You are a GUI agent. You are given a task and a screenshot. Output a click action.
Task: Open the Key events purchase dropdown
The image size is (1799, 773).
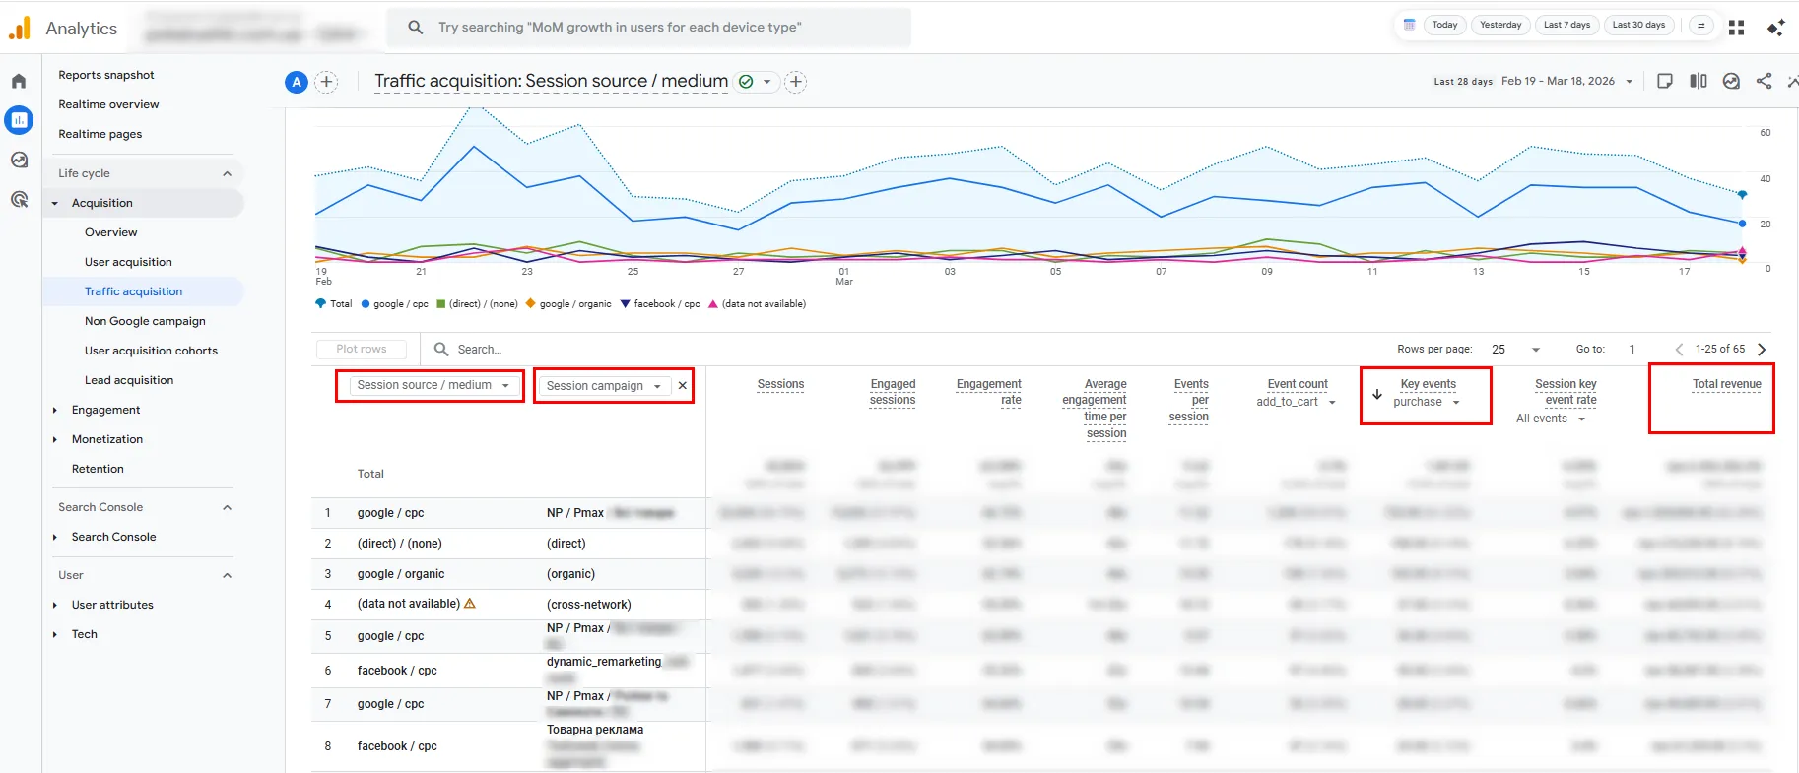click(x=1427, y=402)
